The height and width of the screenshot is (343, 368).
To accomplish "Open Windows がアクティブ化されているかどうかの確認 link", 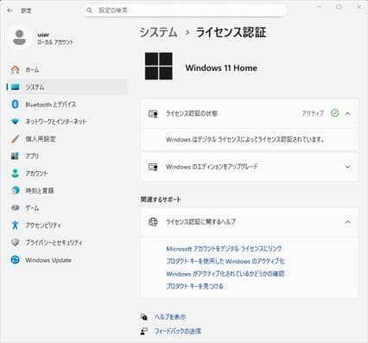I will click(x=225, y=274).
